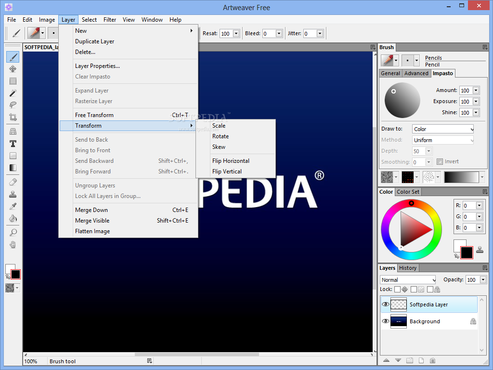
Task: Choose Flip Horizontal
Action: point(231,161)
